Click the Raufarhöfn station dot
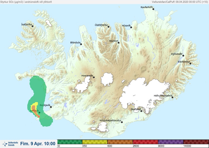Screen dimensions: 209x148 (x=153, y=9)
